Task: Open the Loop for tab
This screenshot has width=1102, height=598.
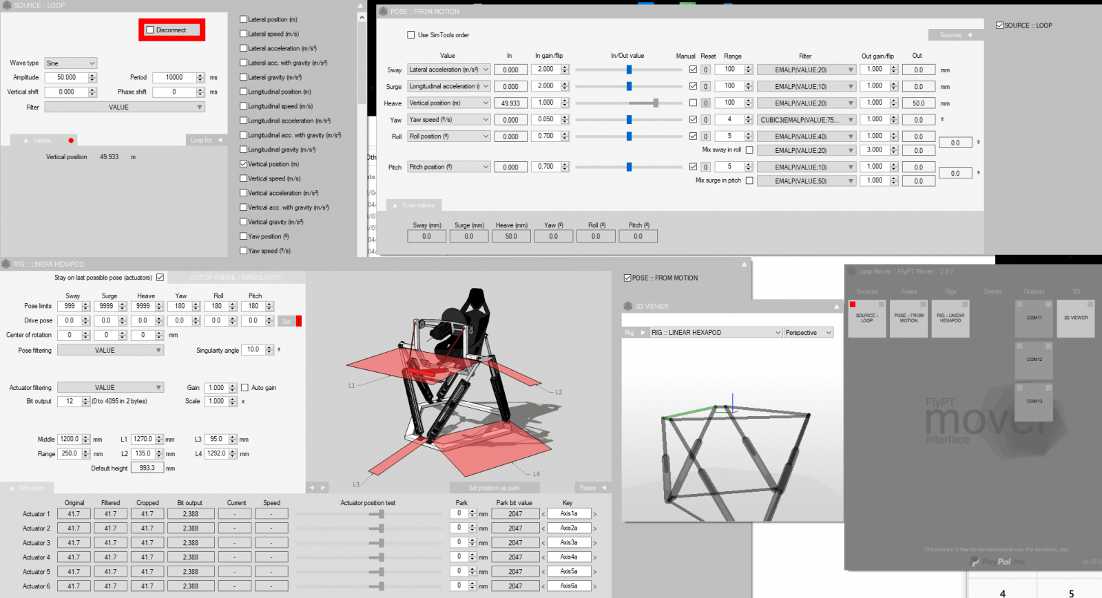Action: pyautogui.click(x=206, y=141)
